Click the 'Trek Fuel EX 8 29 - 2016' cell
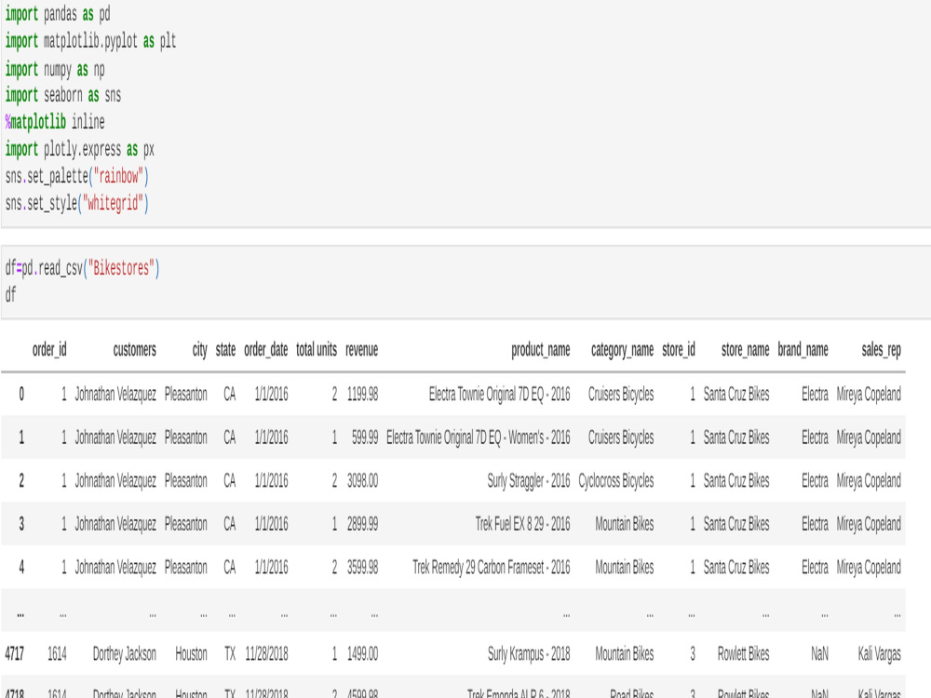The height and width of the screenshot is (698, 931). coord(522,524)
